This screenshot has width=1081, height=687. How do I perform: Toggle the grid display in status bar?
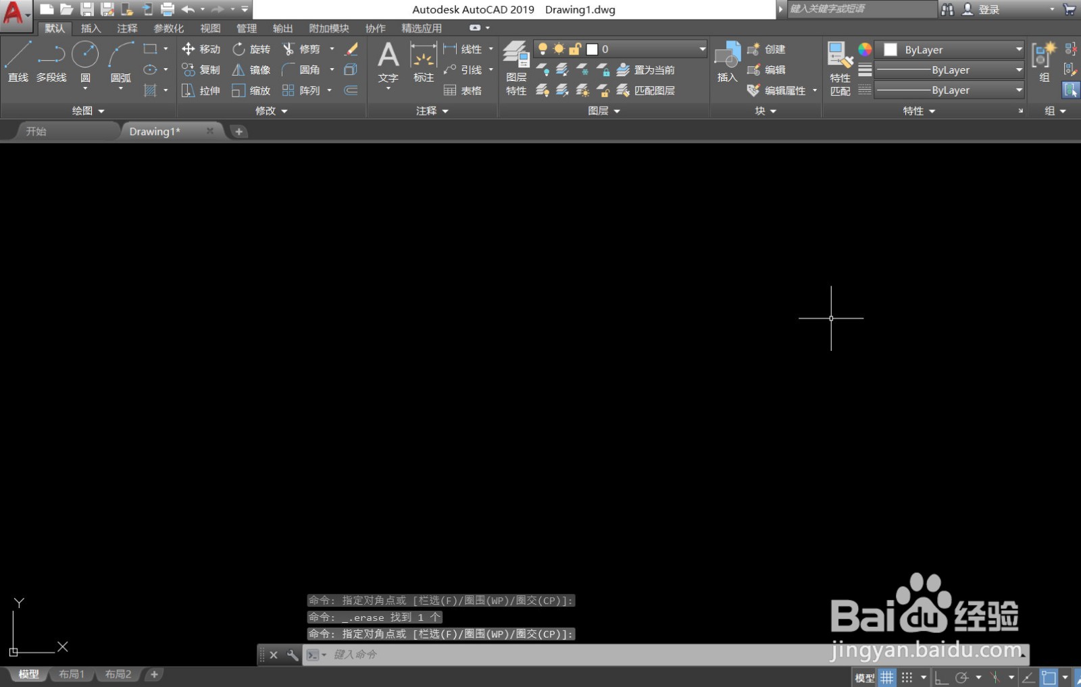[887, 677]
